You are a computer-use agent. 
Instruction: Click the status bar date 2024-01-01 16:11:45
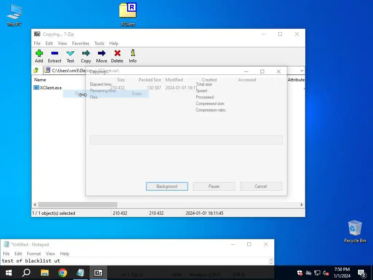pos(204,213)
